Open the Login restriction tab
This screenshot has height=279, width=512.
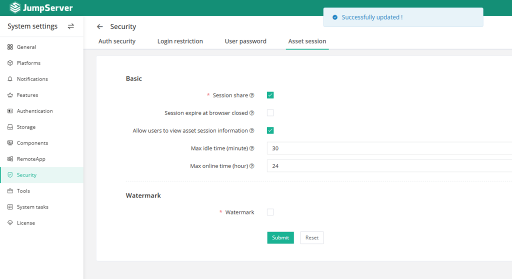[180, 41]
